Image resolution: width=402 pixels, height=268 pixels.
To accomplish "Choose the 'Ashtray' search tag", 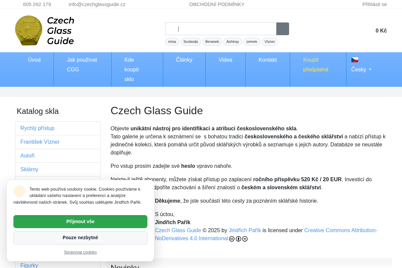I will click(232, 42).
